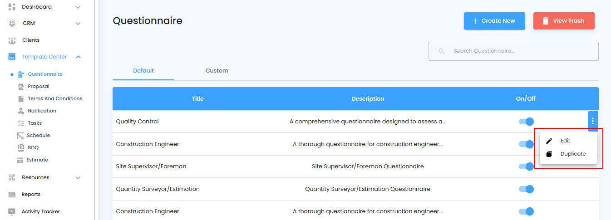Click the three-dot menu for Quality Control
The width and height of the screenshot is (611, 220).
click(x=592, y=121)
